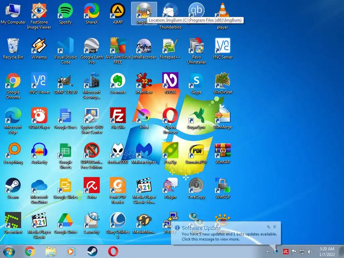The height and width of the screenshot is (258, 344).
Task: Click the Software Update message to view more
Action: click(x=229, y=237)
